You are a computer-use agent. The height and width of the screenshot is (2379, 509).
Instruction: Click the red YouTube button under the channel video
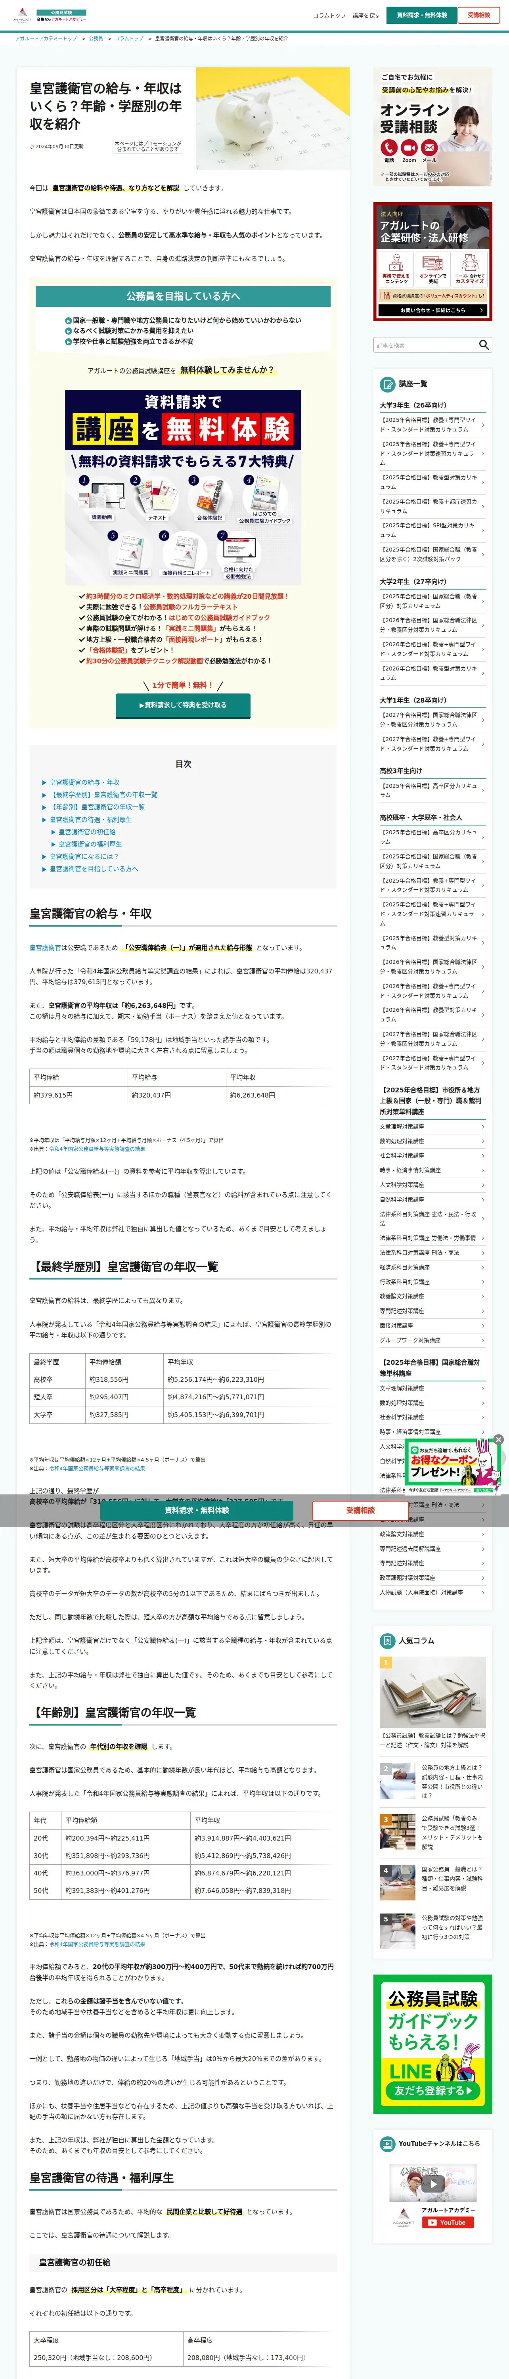point(448,2222)
